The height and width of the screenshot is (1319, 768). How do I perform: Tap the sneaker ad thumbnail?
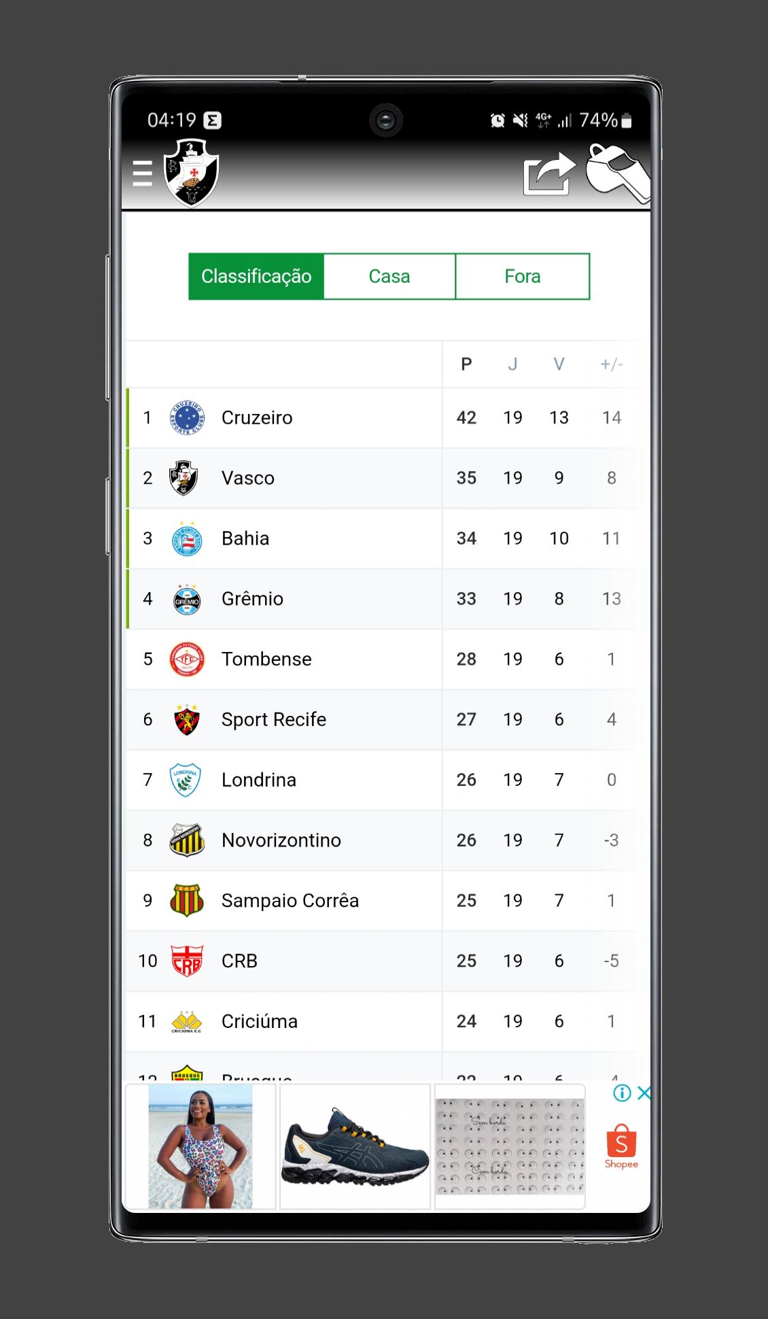355,1147
